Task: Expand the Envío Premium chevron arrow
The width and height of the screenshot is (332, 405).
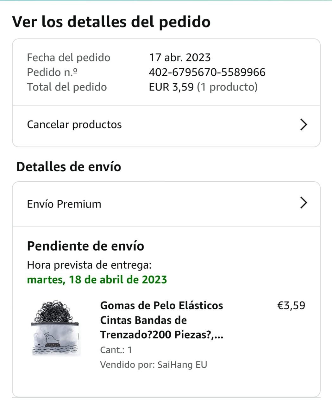Action: 303,203
